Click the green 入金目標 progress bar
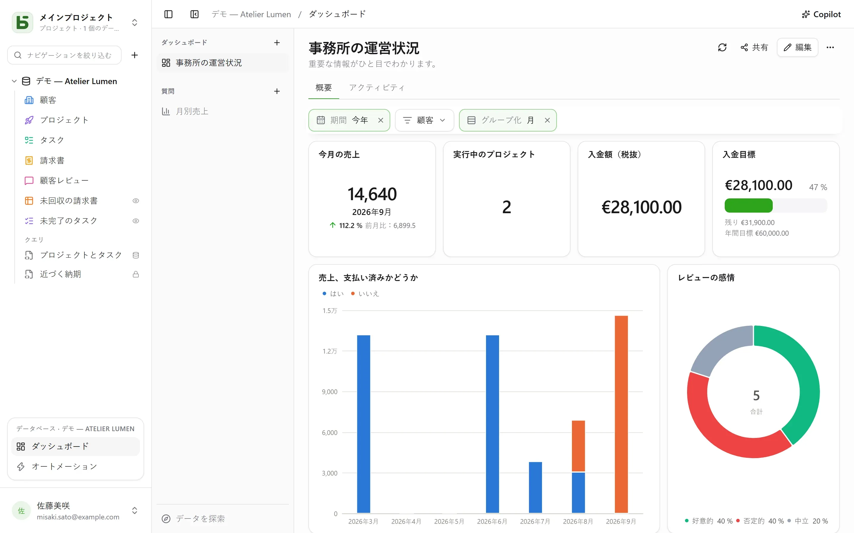Screen dimensions: 854x533 (748, 206)
